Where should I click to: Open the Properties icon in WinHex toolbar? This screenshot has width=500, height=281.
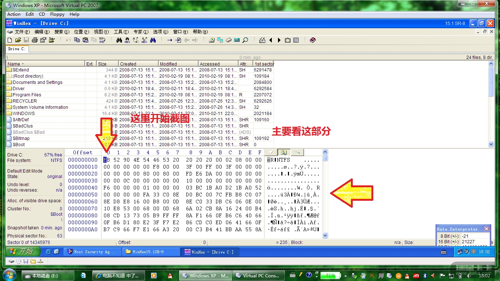pos(43,40)
